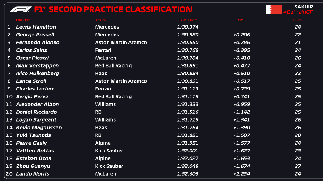Click Valtteri Bottas's Kick Sauber team name
Image resolution: width=323 pixels, height=181 pixels.
(x=109, y=151)
